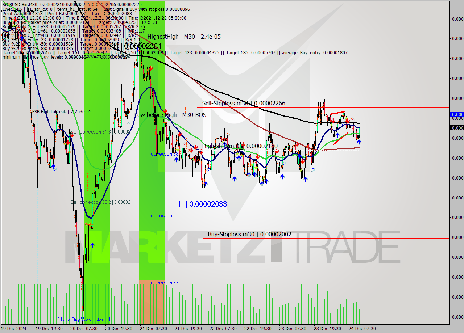
Task: Click the '21 Dec 19:30' time axis label
Action: (x=188, y=328)
